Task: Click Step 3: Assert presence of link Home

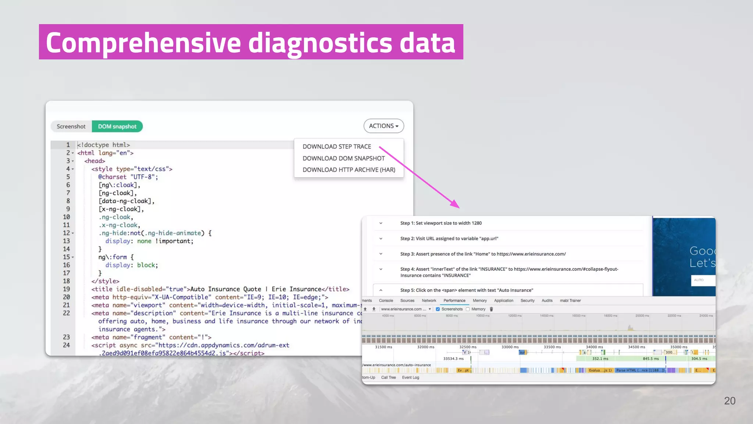Action: tap(483, 254)
